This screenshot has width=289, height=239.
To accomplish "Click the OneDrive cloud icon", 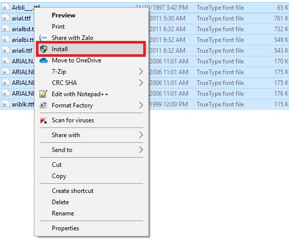I will (44, 60).
